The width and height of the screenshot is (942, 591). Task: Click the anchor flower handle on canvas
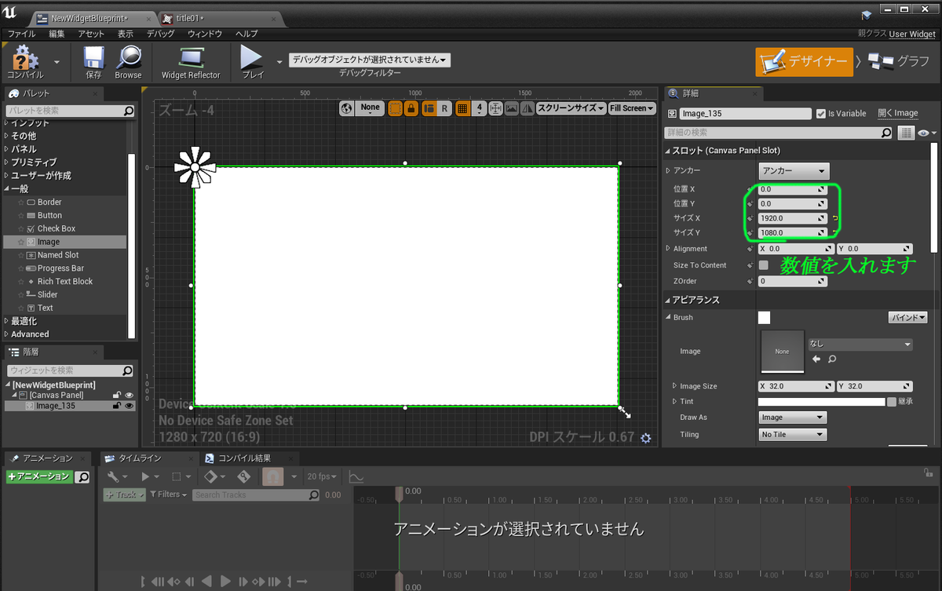click(x=194, y=166)
